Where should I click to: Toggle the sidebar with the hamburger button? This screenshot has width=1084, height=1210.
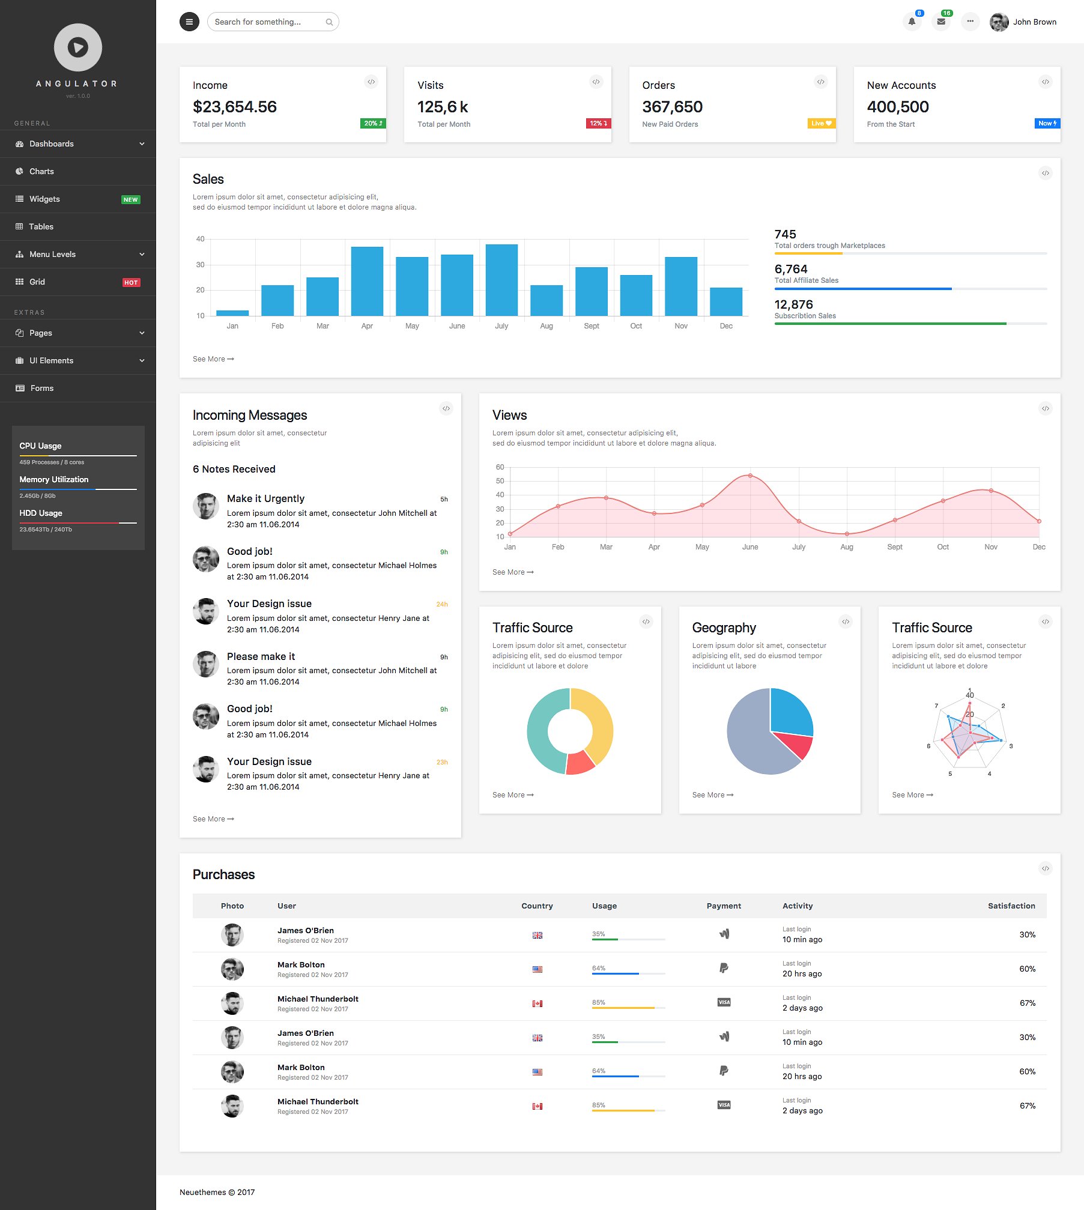(x=189, y=22)
